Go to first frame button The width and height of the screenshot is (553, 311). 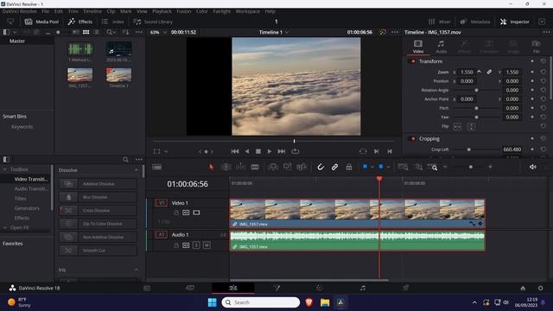235,151
